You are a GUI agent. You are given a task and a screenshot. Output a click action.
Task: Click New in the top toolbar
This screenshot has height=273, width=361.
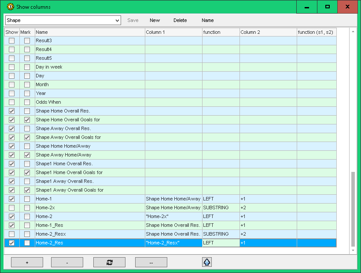pos(155,20)
